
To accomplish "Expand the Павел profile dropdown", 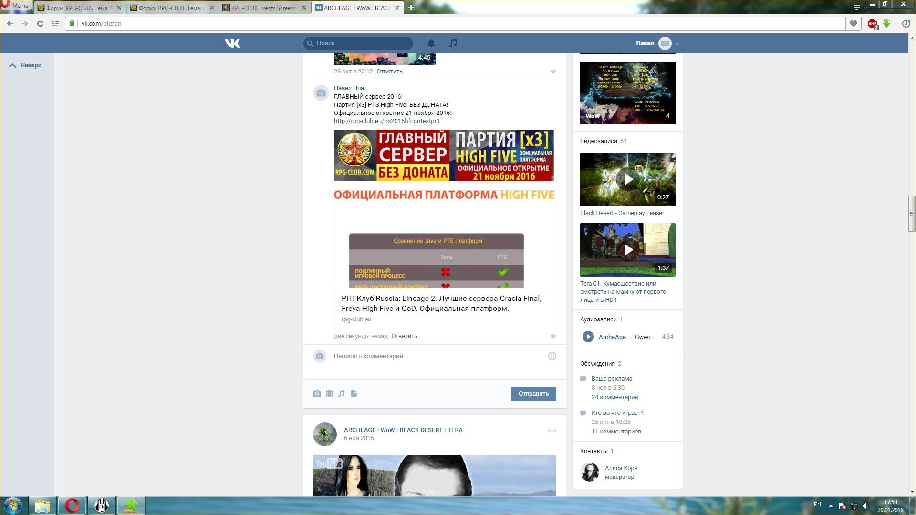I will [677, 43].
